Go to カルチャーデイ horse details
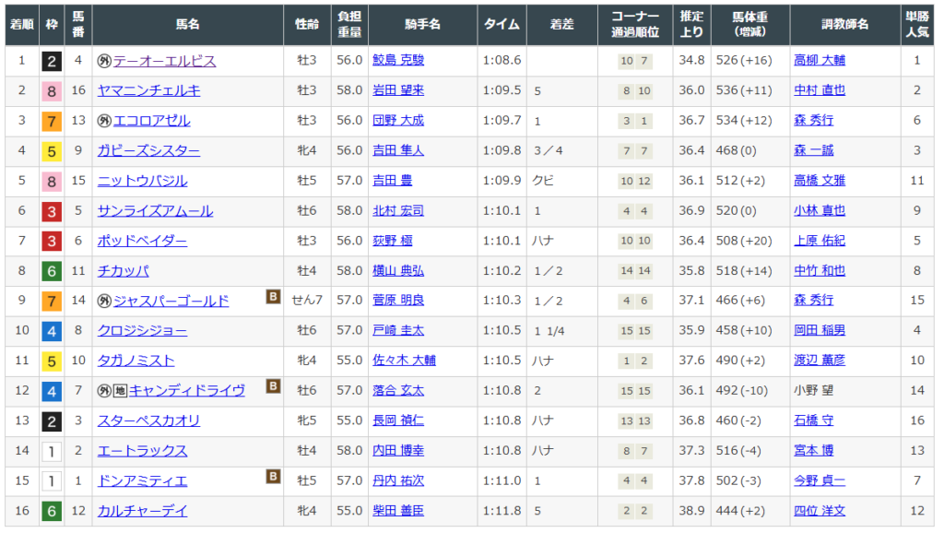 [142, 511]
